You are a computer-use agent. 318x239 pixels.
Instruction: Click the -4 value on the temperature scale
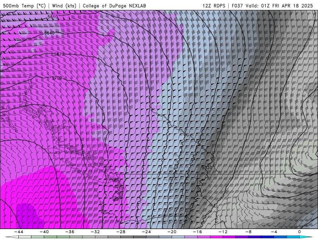[x=274, y=232]
